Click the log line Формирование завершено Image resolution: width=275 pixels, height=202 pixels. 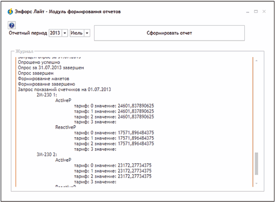(46, 84)
